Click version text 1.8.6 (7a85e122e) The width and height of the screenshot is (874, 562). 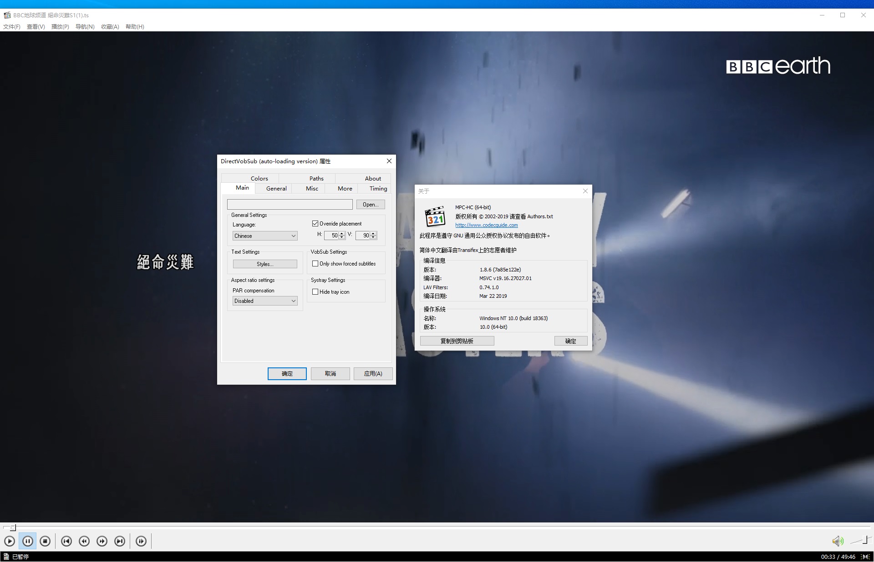click(x=500, y=270)
